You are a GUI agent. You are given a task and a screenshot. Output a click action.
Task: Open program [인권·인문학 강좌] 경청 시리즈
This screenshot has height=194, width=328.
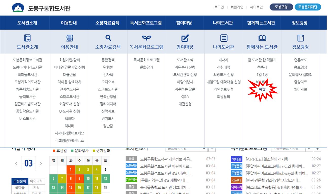coord(273,180)
